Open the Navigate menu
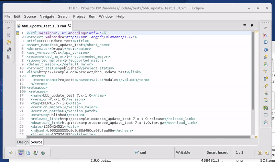The image size is (275, 162). pos(47,16)
